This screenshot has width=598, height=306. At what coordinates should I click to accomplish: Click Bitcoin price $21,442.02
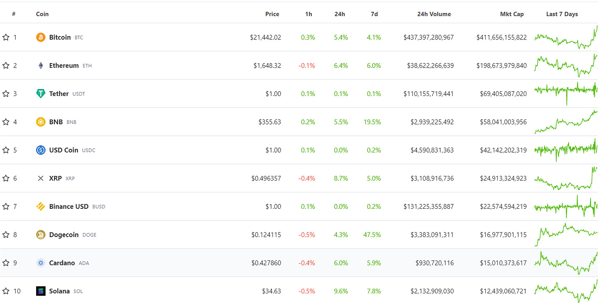(265, 37)
